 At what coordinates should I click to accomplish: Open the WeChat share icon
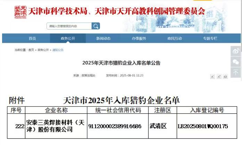pos(236,62)
